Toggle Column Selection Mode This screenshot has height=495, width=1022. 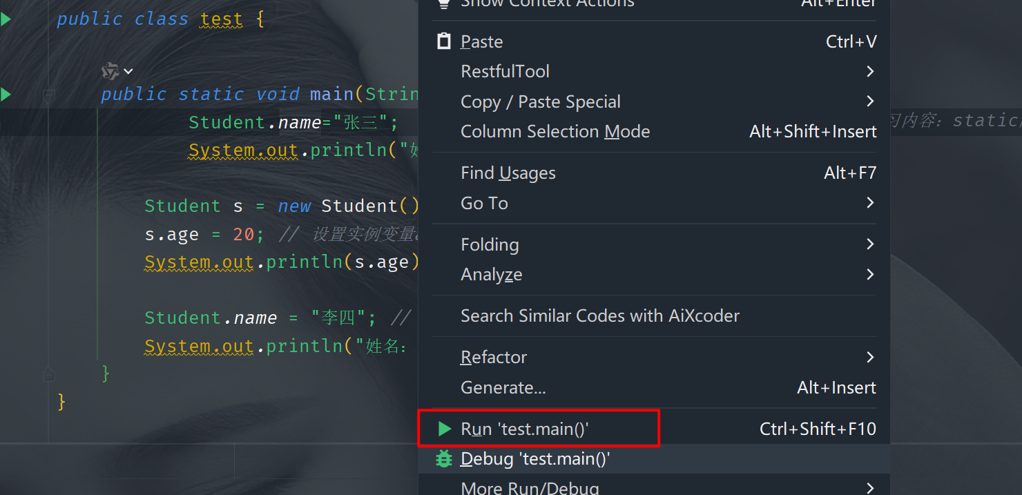click(x=555, y=132)
